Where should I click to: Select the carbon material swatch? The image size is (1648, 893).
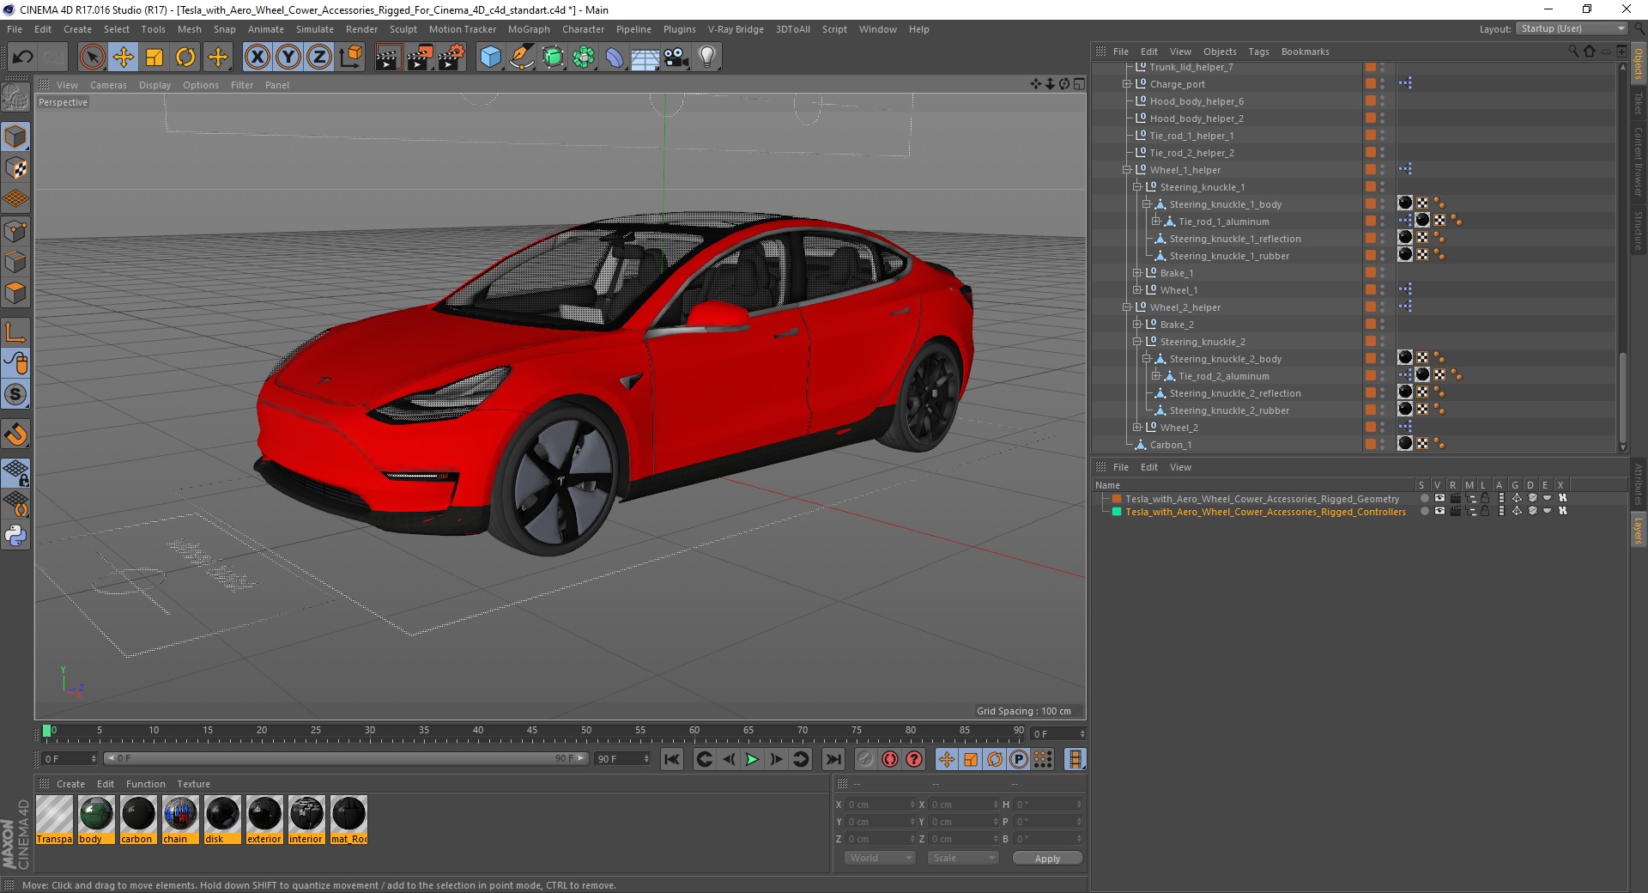(138, 820)
